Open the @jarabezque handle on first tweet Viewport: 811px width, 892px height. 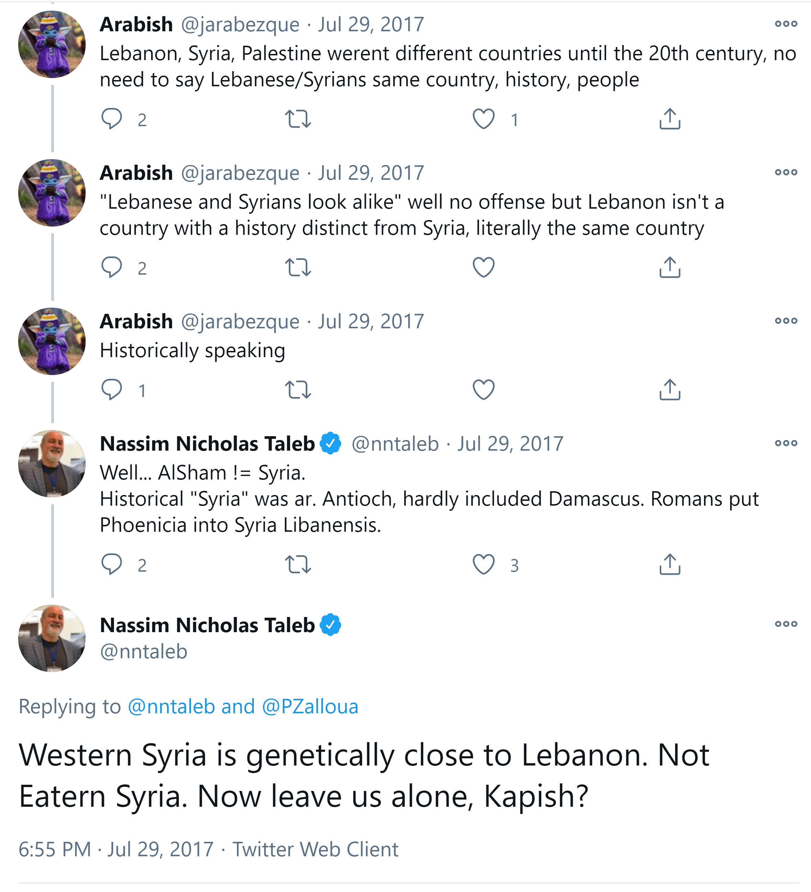pyautogui.click(x=240, y=25)
